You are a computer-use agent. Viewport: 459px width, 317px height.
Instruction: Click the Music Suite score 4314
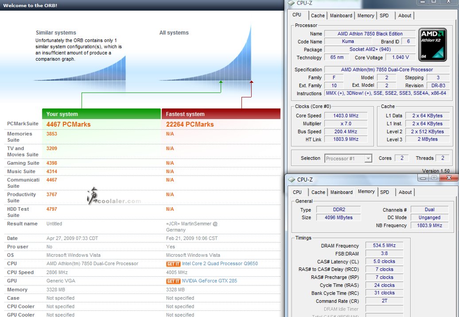52,171
